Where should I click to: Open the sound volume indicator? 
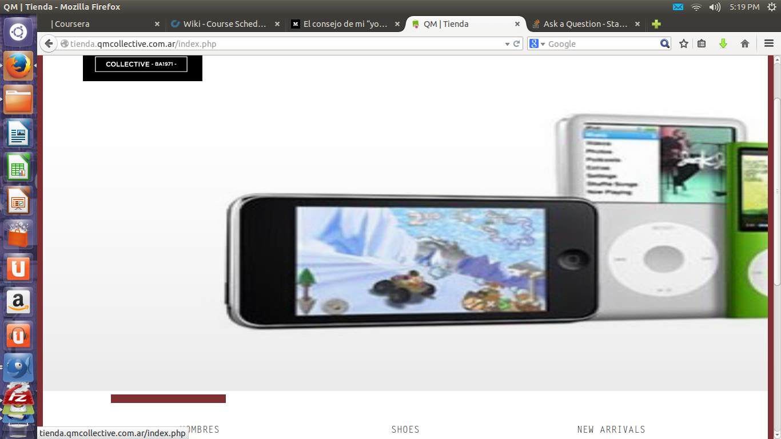click(715, 7)
